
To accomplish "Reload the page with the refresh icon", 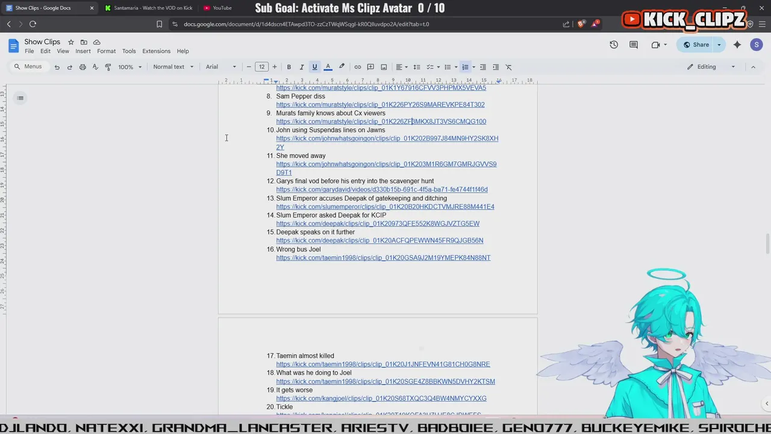I will (33, 24).
